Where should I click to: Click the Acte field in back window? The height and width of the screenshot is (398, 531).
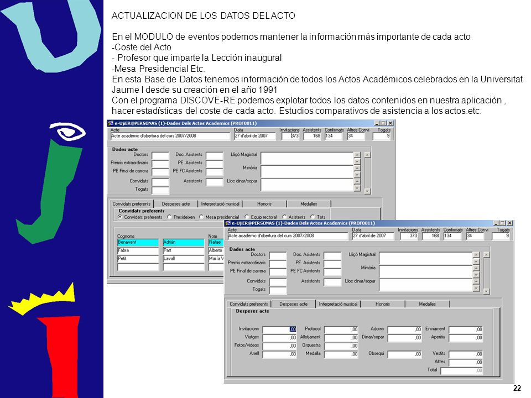point(170,136)
